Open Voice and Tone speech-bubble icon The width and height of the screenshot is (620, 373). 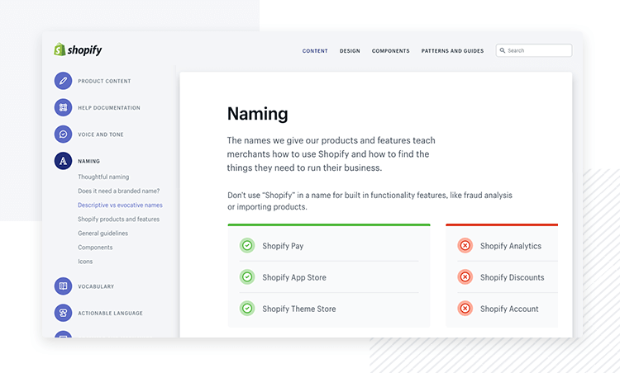point(63,135)
